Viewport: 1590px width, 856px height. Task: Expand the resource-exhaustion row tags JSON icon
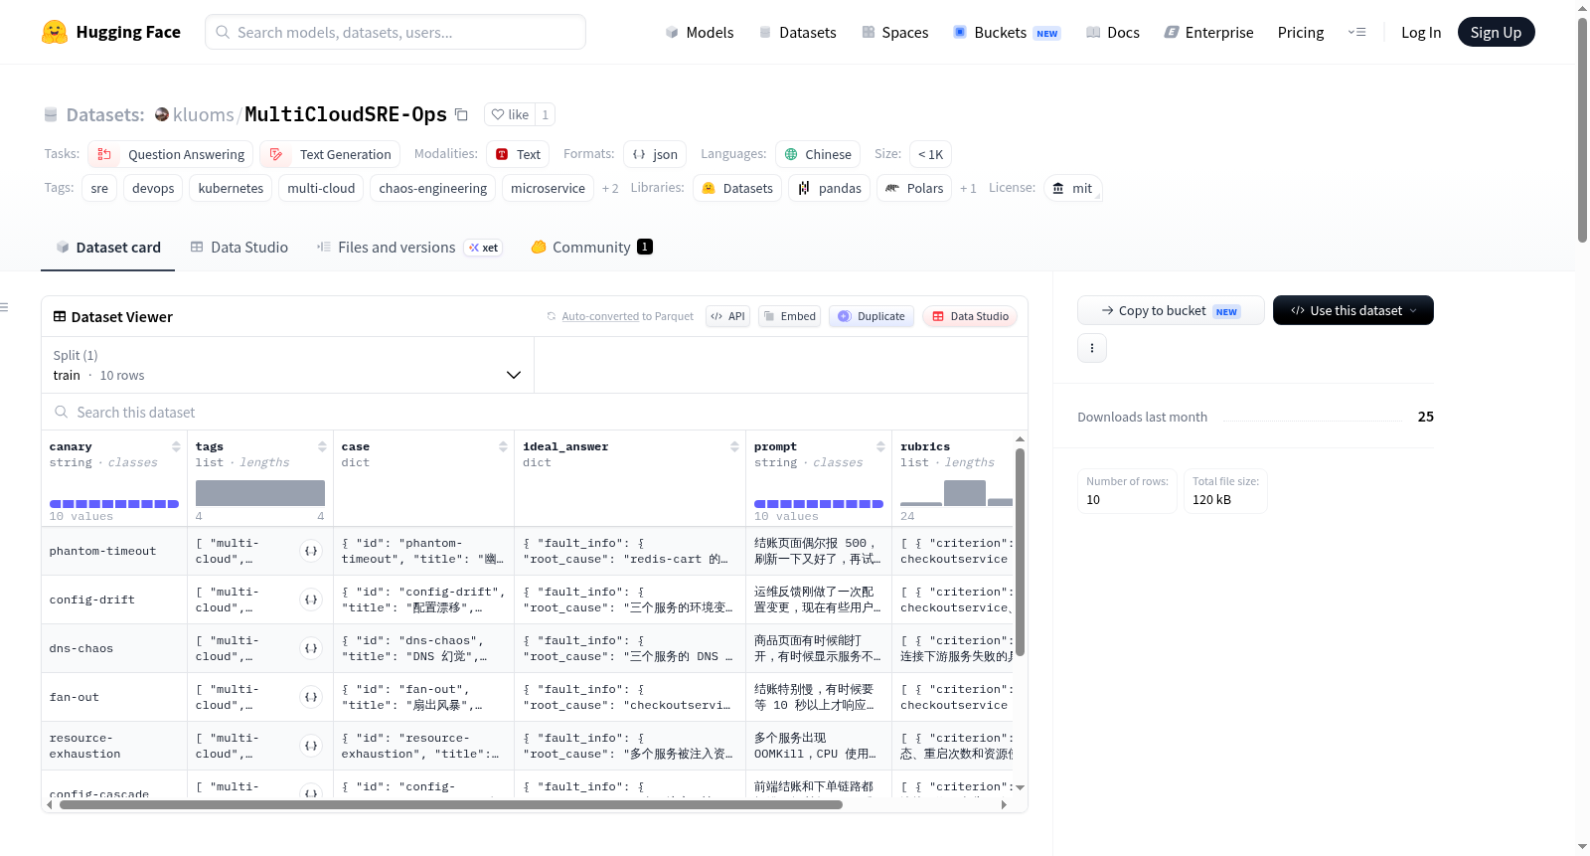coord(311,746)
